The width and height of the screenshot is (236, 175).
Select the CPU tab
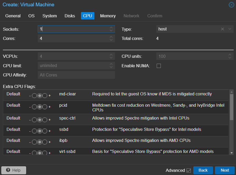coord(88,16)
